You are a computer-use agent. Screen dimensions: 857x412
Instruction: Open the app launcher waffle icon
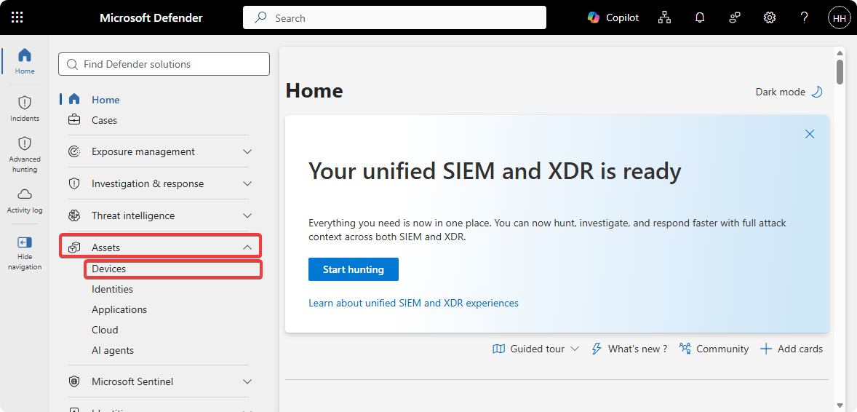[17, 17]
